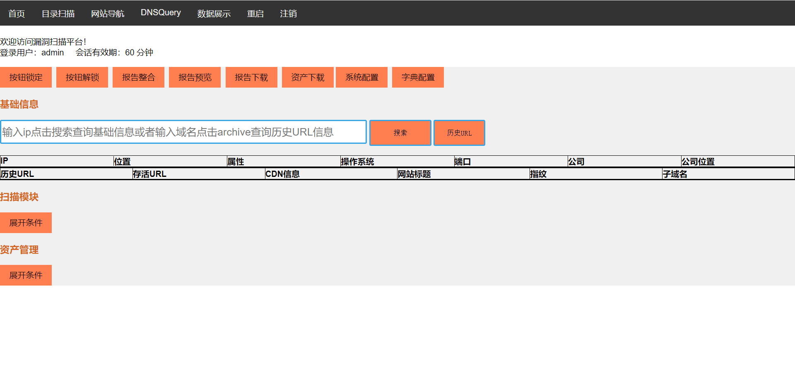Go to 目录扫描 in the navbar
The width and height of the screenshot is (795, 381).
(x=58, y=14)
